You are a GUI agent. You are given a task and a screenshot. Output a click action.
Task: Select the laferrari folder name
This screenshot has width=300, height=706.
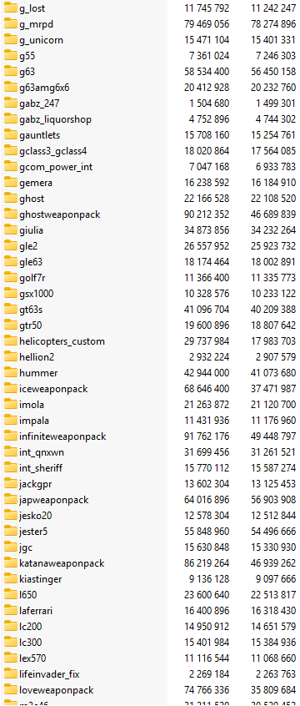(36, 611)
